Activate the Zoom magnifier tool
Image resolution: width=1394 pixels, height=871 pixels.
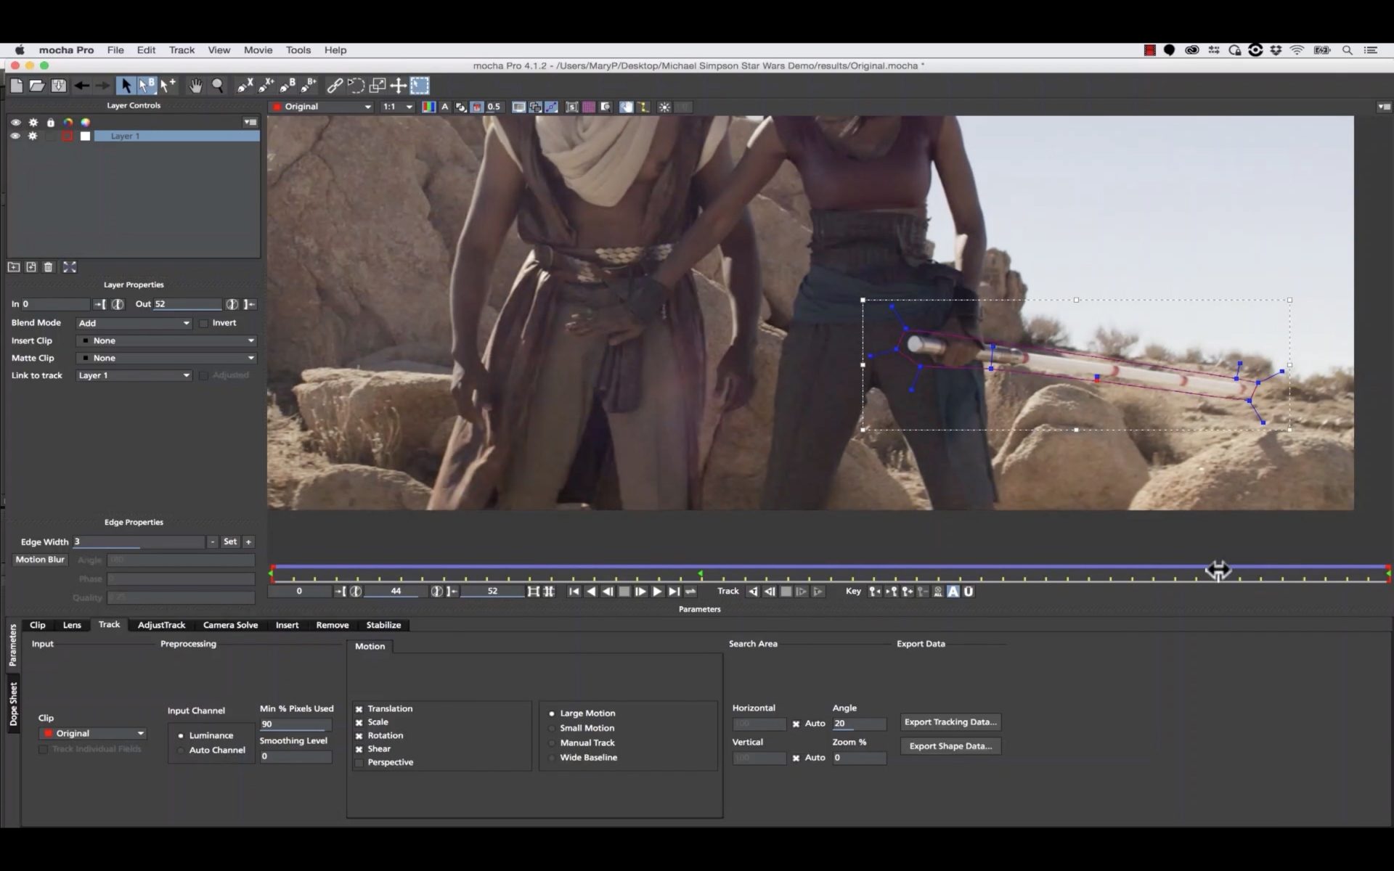217,86
